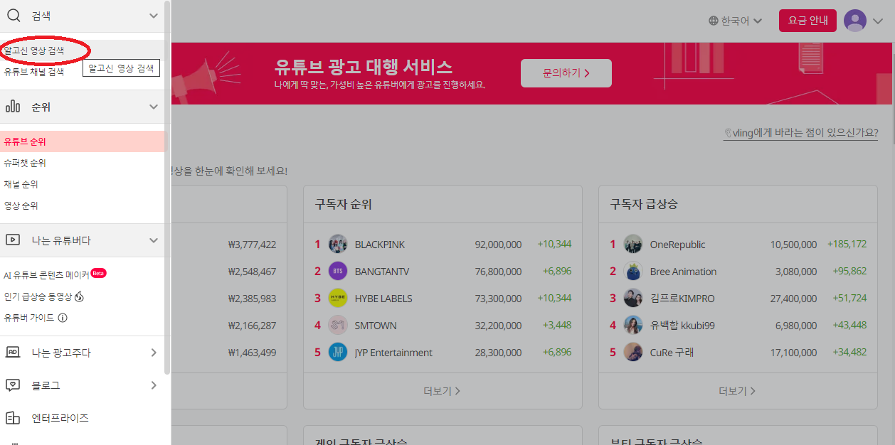Click vling에게 바라는 점이 있으신가요 link
The image size is (895, 445).
pos(800,133)
